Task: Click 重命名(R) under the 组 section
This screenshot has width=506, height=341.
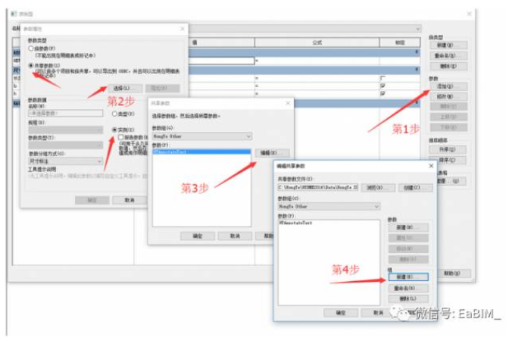Action: click(408, 288)
